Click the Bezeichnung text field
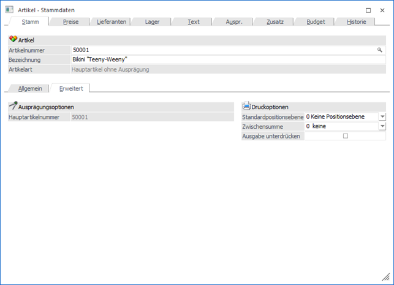 (227, 60)
